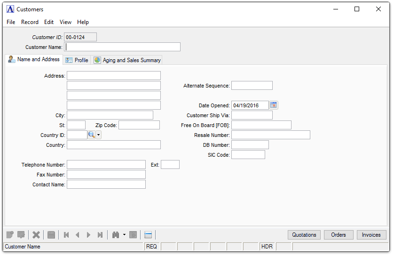This screenshot has width=394, height=256.
Task: Click the delete record X icon
Action: click(36, 235)
